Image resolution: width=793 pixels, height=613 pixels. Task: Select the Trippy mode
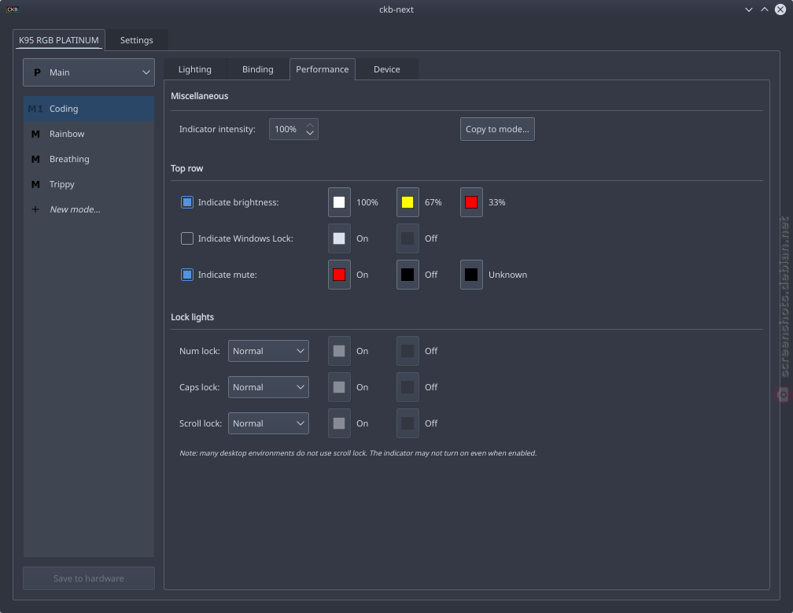pos(89,185)
